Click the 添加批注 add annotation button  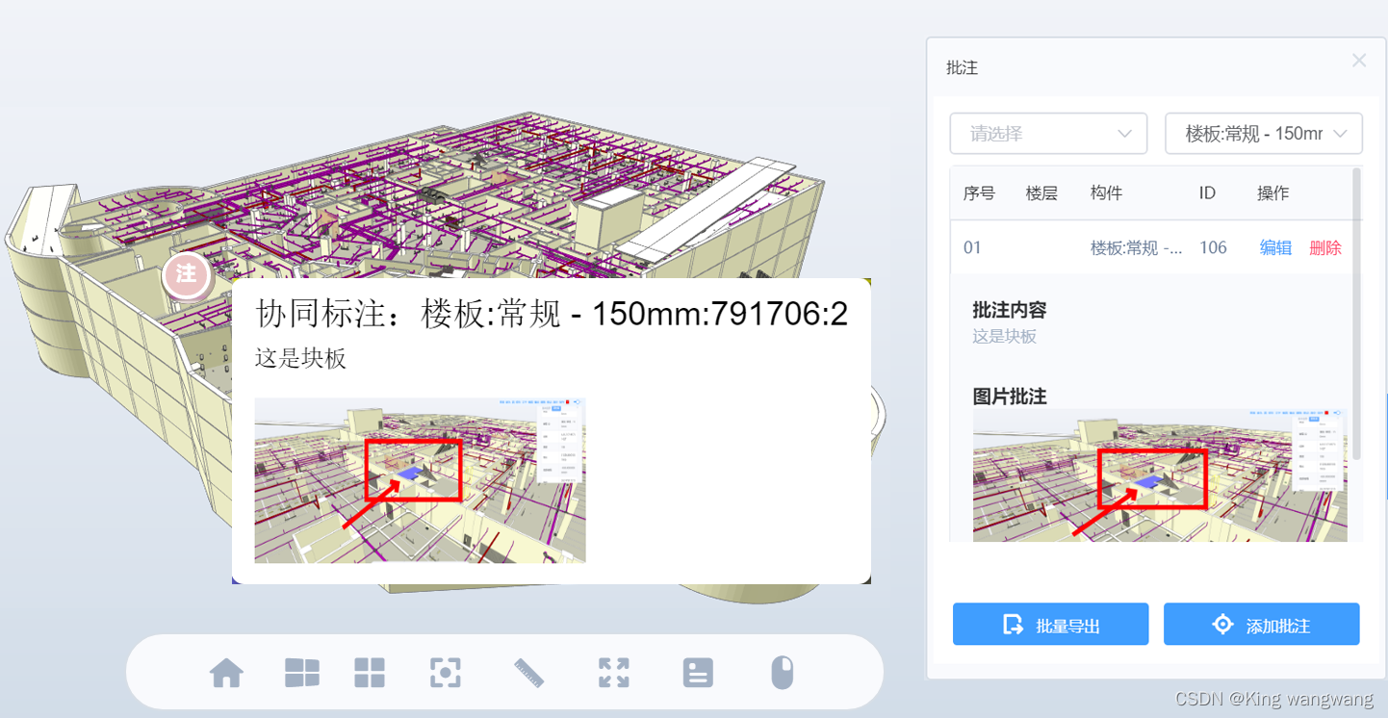click(x=1262, y=624)
